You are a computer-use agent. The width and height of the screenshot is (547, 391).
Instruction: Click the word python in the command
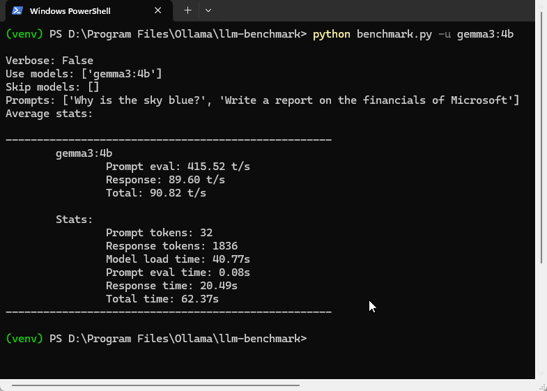coord(332,34)
